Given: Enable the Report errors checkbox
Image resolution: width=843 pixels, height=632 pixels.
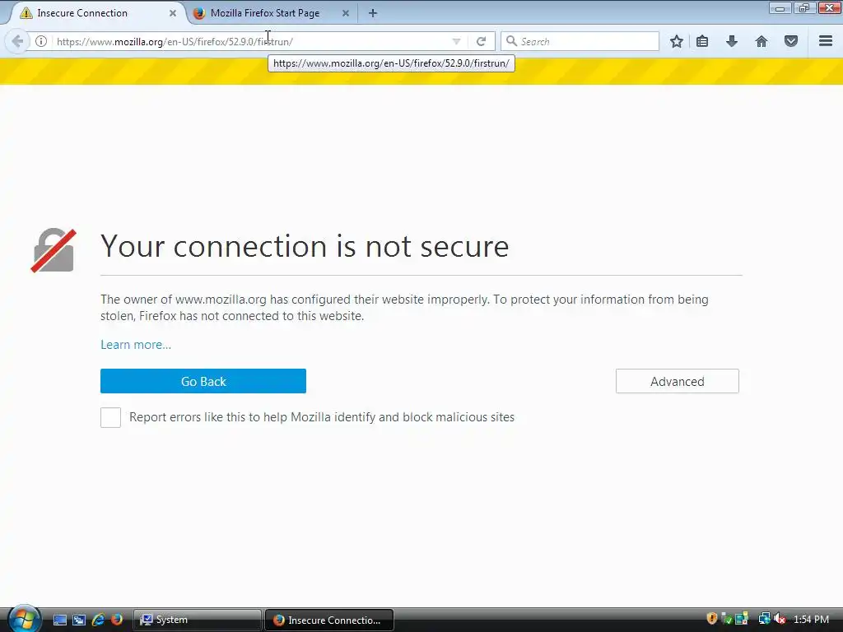Looking at the screenshot, I should pos(111,417).
